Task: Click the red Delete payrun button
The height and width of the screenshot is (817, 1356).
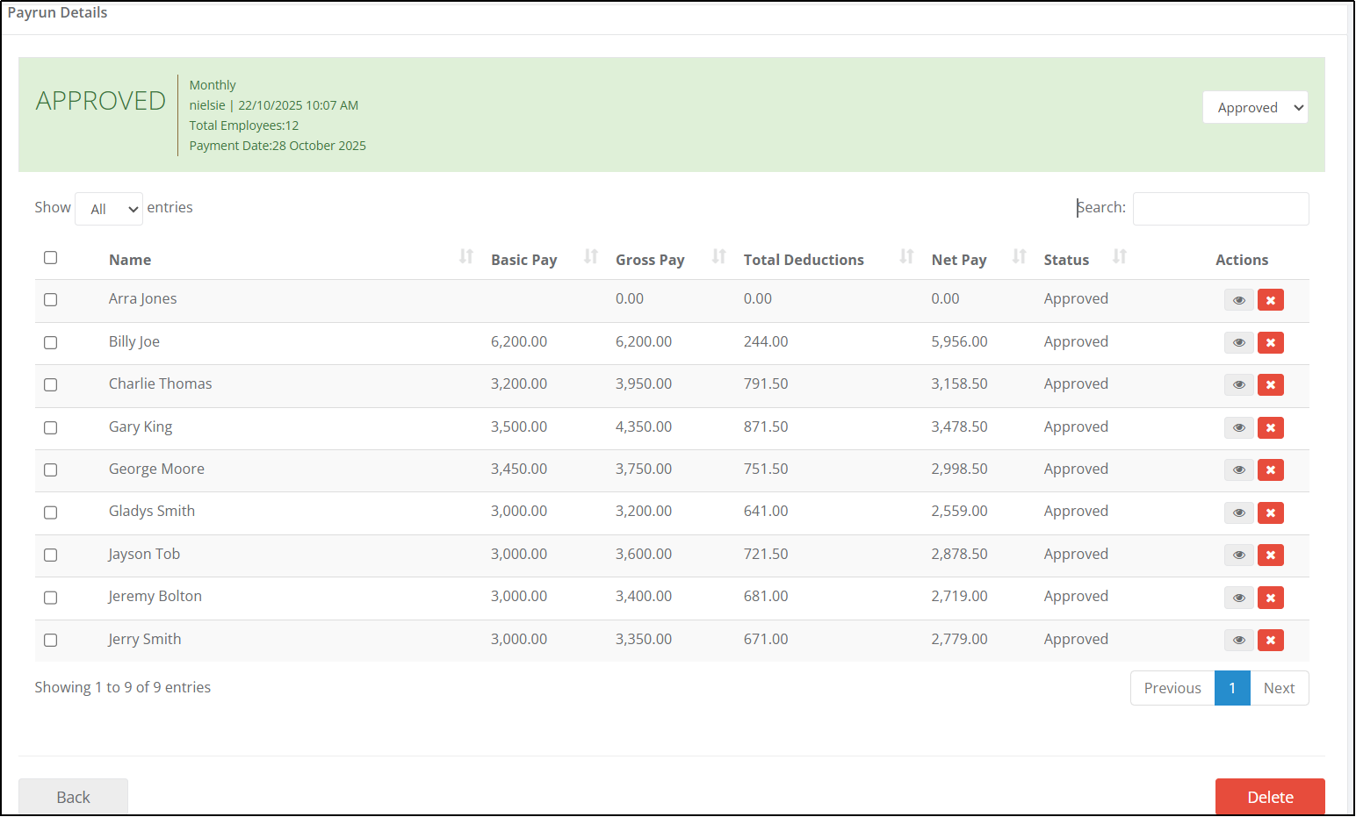Action: point(1270,797)
